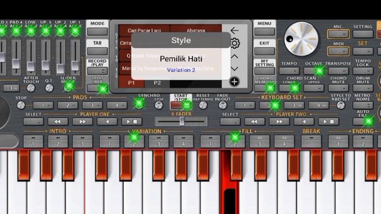This screenshot has height=214, width=381.
Task: Open My Setting button
Action: [x=264, y=71]
